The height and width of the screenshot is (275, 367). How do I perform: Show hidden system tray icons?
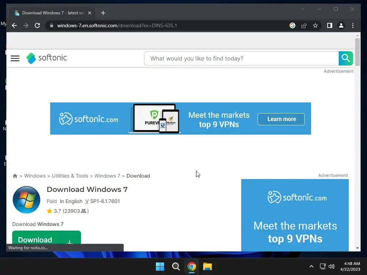(x=311, y=266)
